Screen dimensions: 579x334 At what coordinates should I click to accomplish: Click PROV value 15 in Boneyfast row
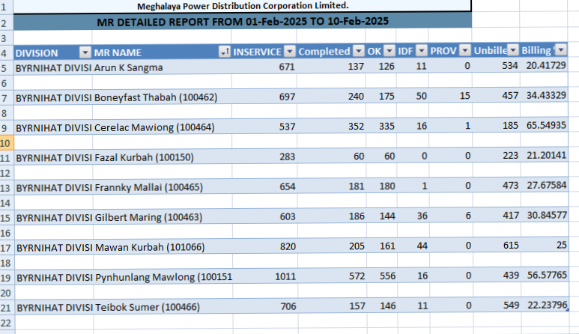[x=450, y=96]
